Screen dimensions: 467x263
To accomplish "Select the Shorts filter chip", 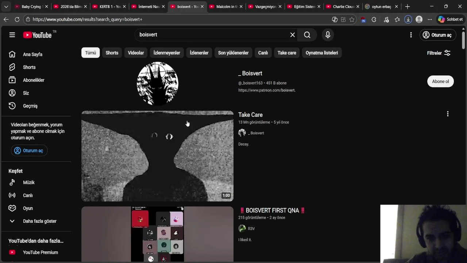I will click(112, 53).
